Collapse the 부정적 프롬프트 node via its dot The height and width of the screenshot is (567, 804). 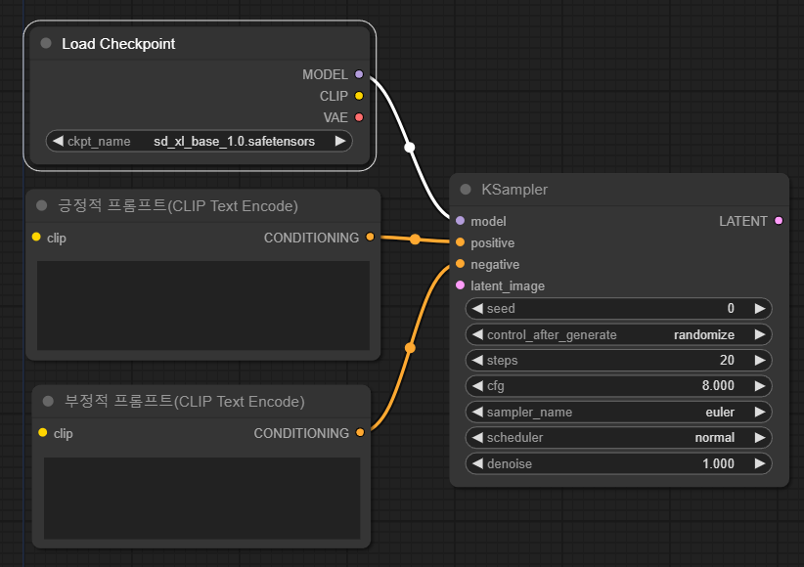pyautogui.click(x=48, y=401)
